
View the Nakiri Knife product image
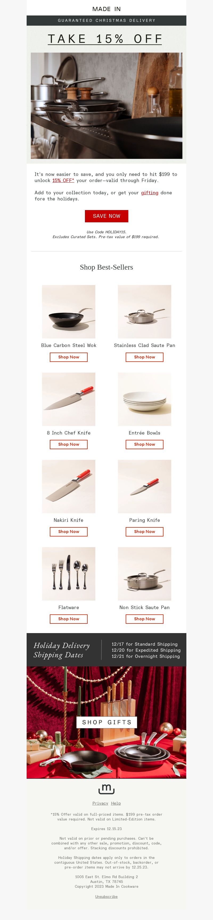click(69, 487)
